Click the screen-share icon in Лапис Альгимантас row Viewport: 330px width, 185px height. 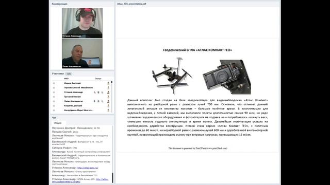click(102, 101)
